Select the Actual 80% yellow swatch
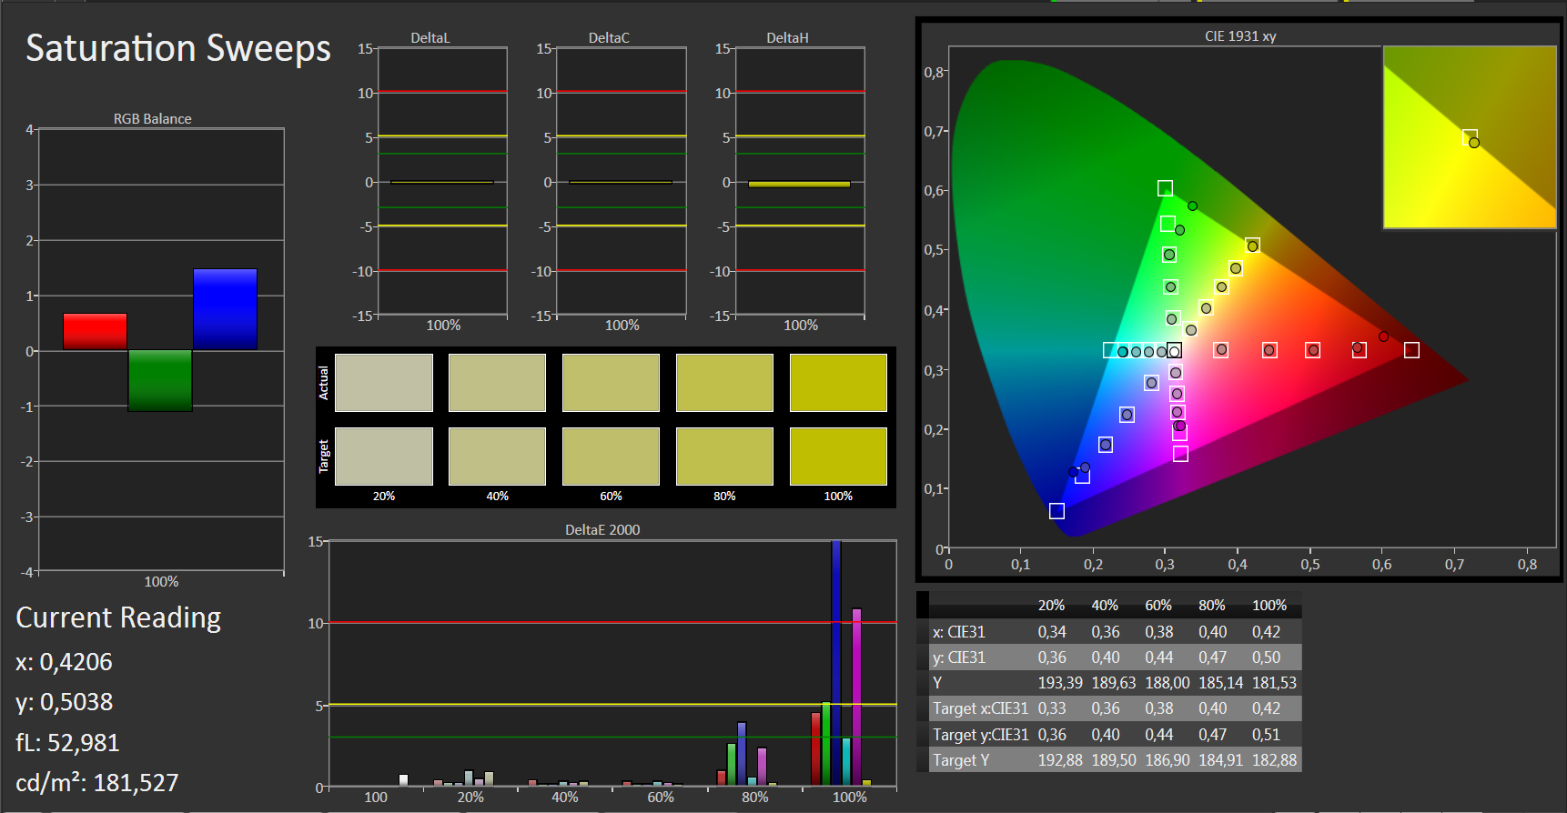This screenshot has width=1567, height=813. pos(724,383)
